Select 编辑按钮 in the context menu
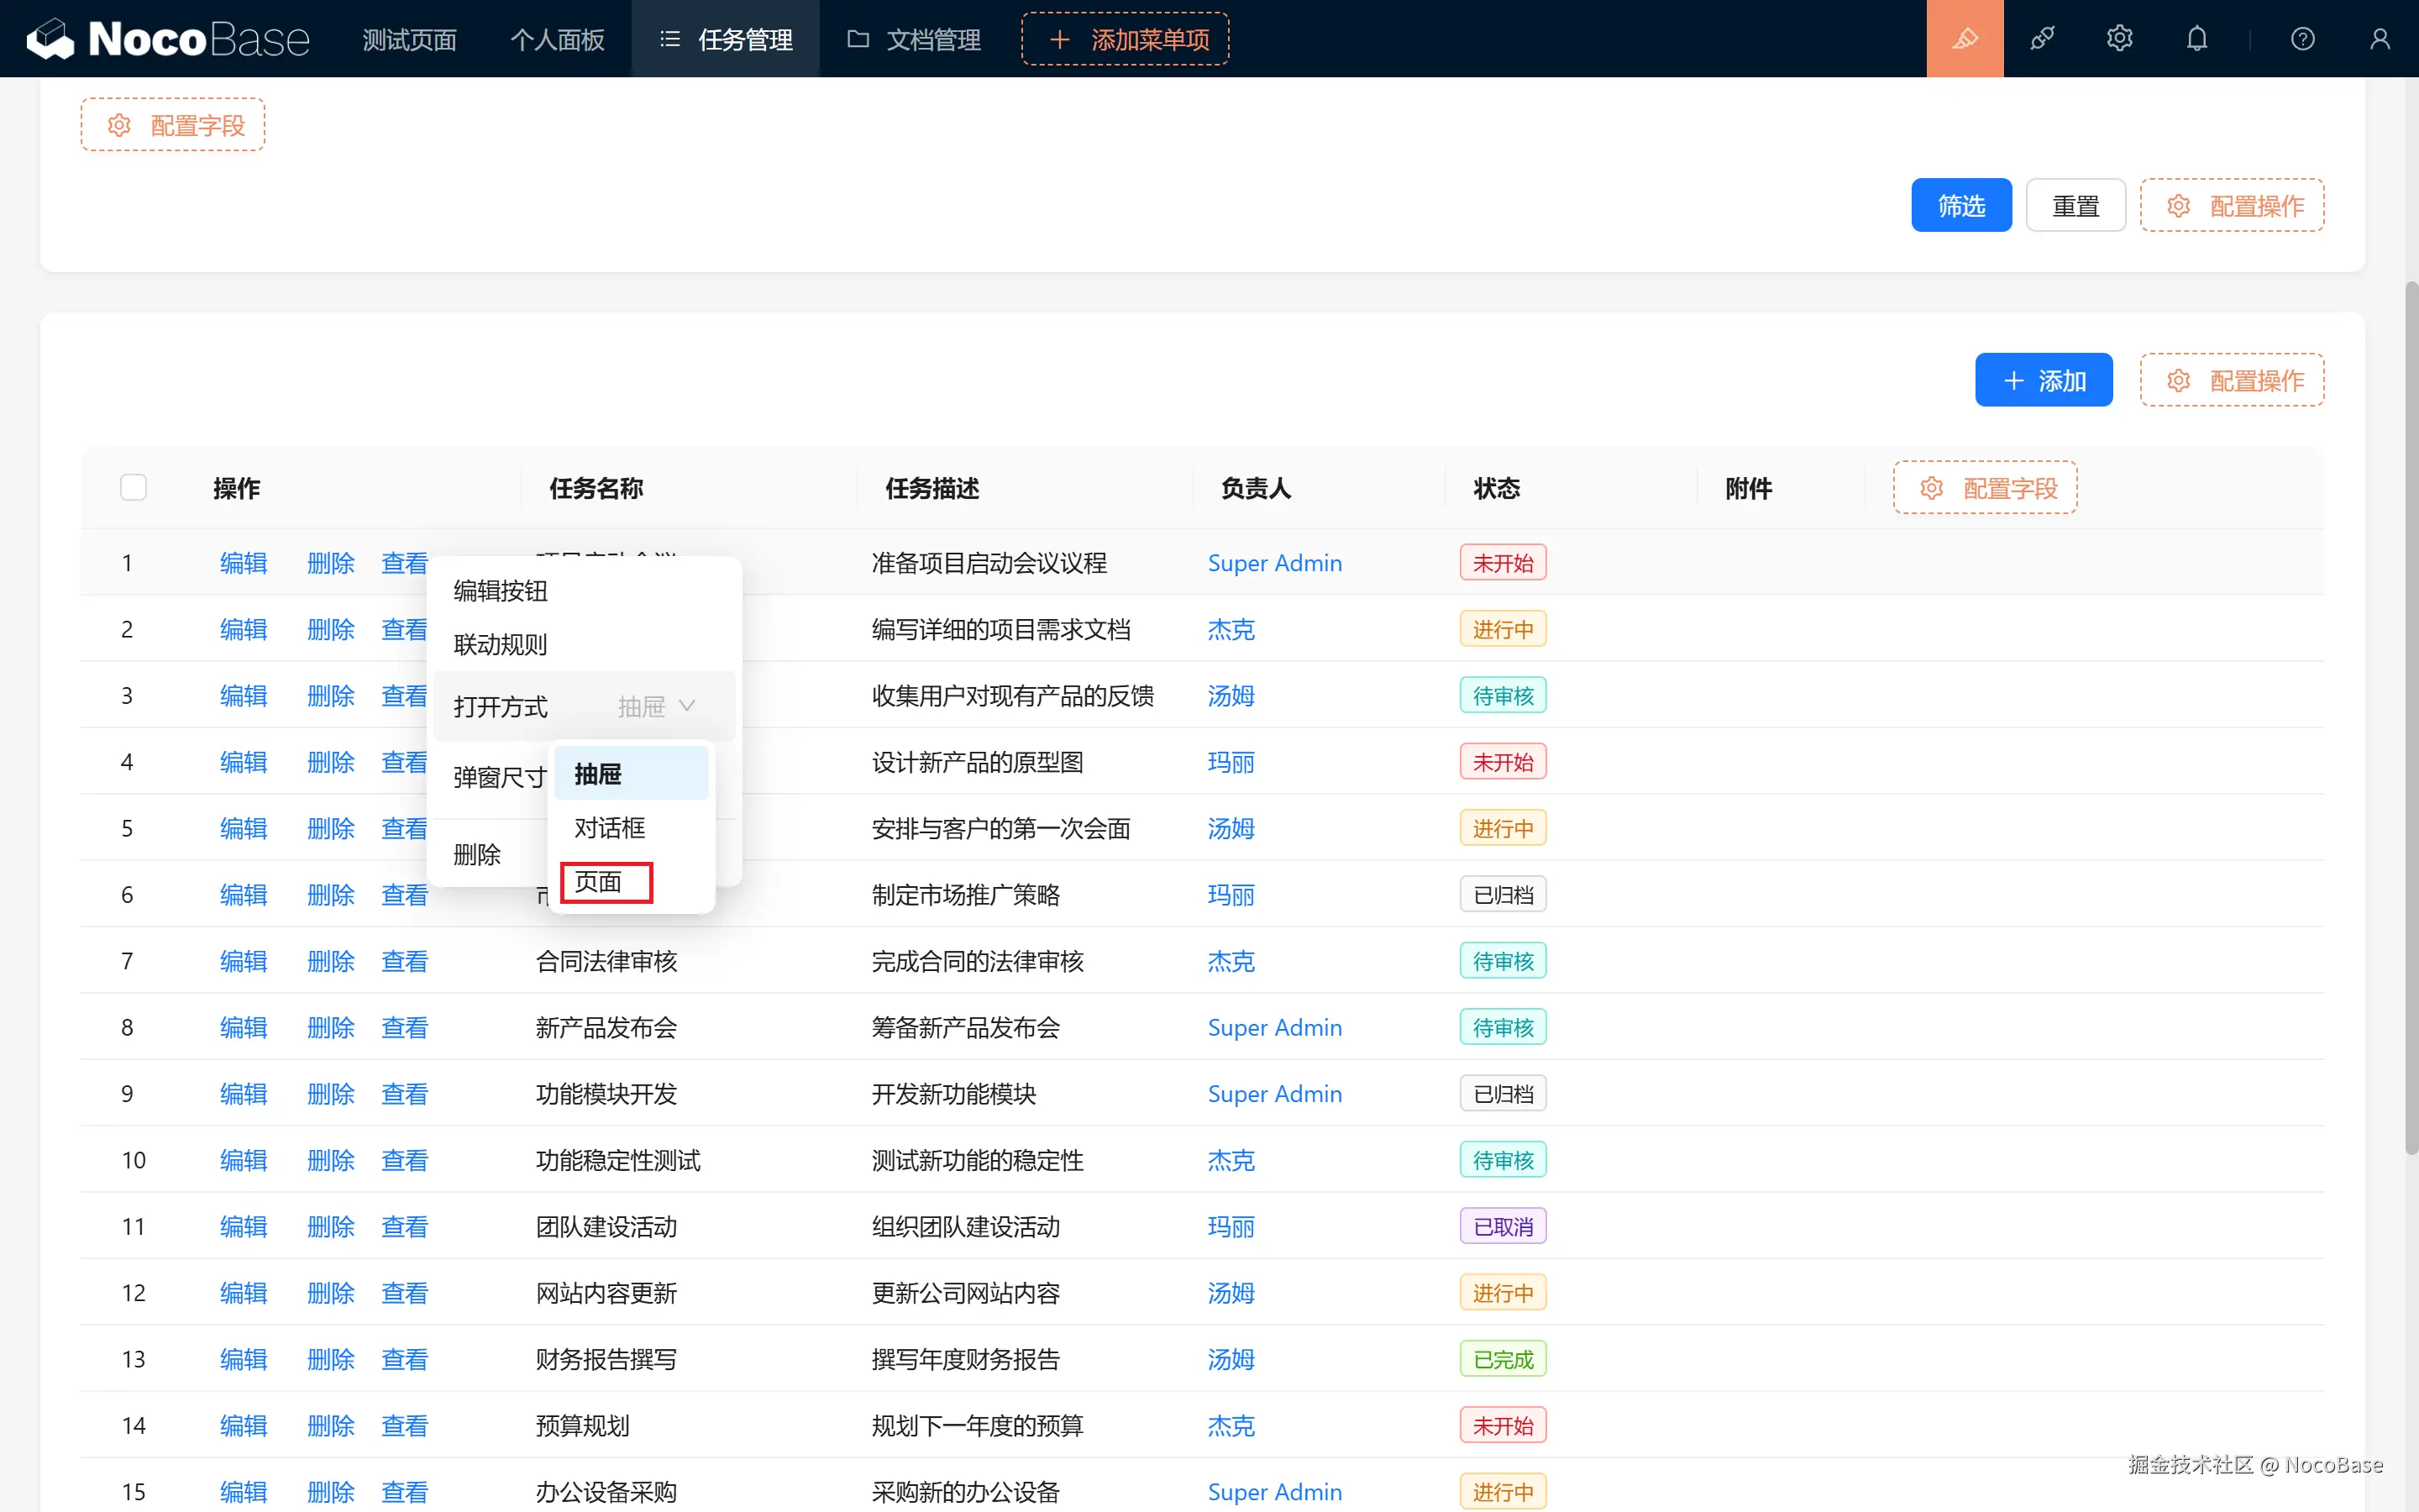 point(501,591)
